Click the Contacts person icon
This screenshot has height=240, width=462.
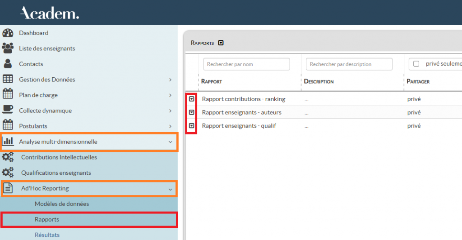coord(8,64)
